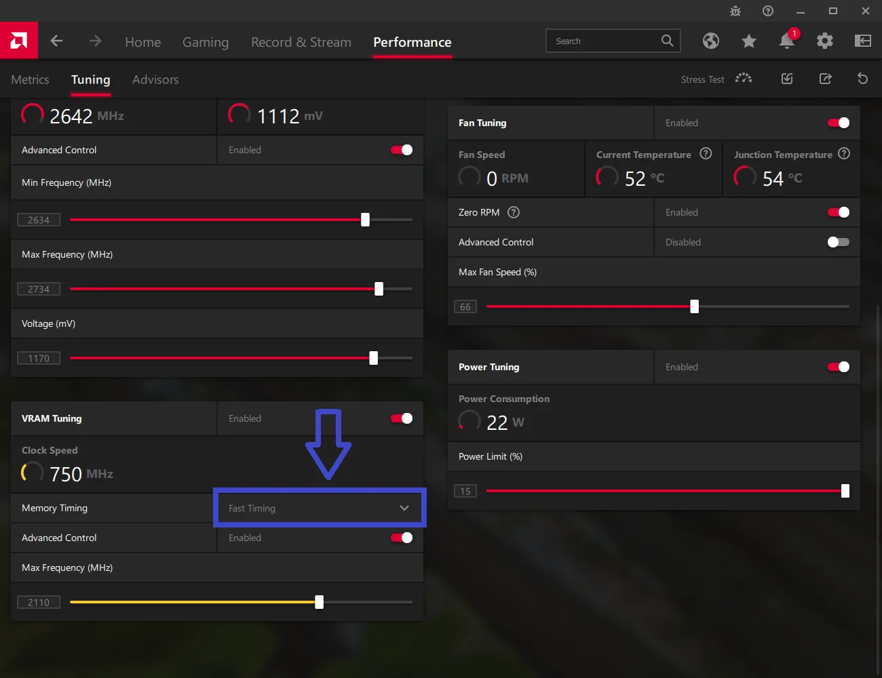Open the Advisors tab
882x678 pixels.
pos(155,79)
